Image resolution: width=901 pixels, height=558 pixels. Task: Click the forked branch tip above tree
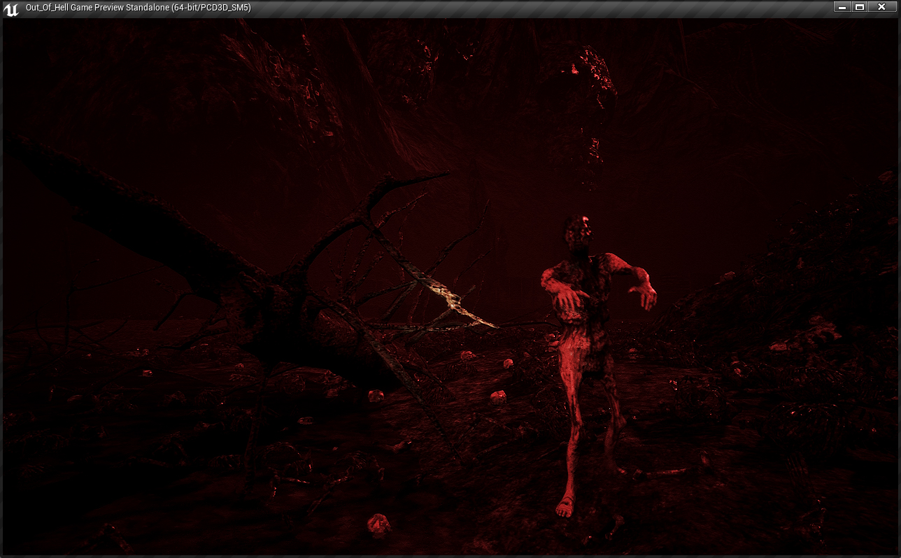[420, 177]
